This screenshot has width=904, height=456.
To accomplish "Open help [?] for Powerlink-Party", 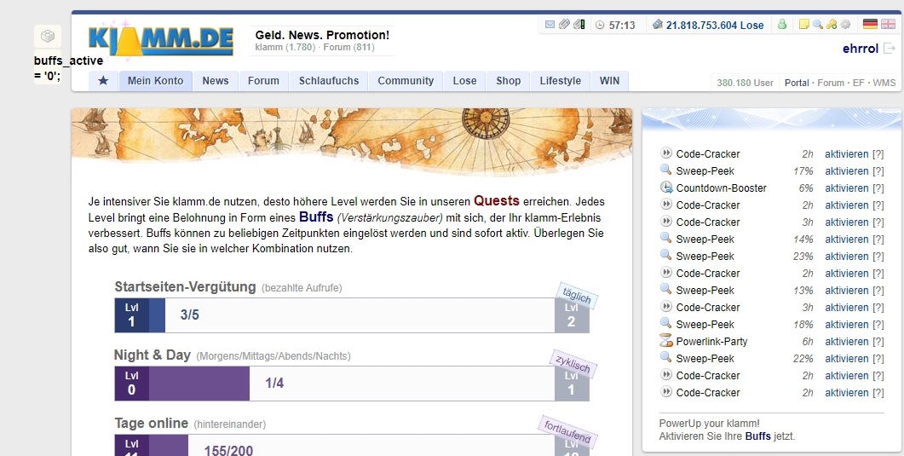I will point(878,342).
